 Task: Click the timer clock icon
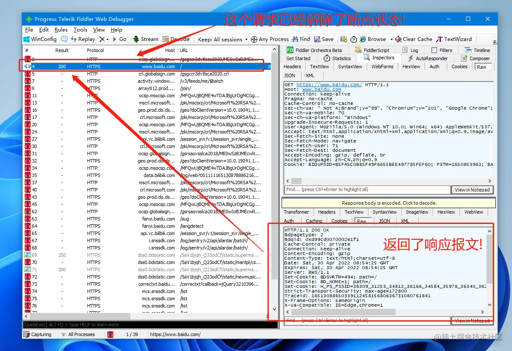[354, 39]
